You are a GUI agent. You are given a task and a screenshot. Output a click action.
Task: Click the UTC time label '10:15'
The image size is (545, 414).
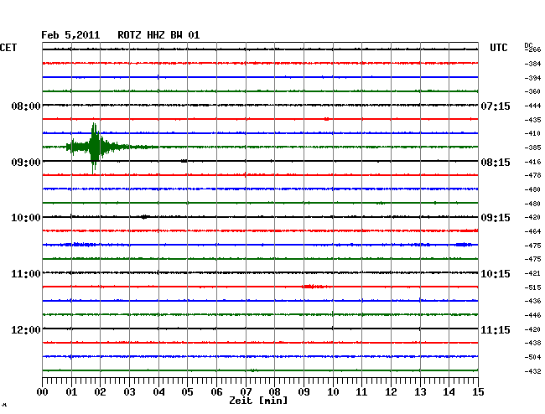[496, 274]
